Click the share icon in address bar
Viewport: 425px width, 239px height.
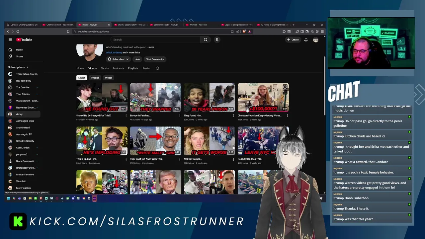pos(238,31)
